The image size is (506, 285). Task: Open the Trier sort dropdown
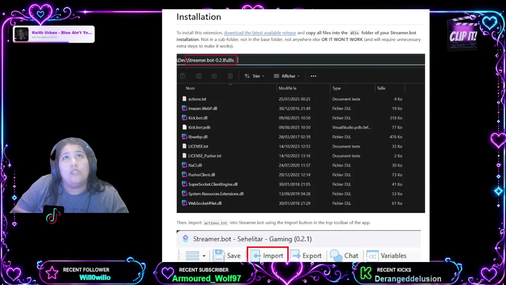point(254,76)
